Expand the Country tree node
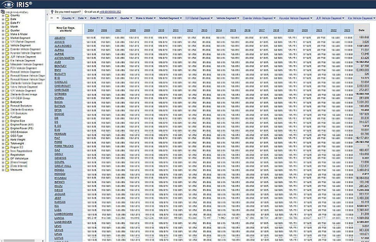The image size is (376, 242). pyautogui.click(x=3, y=15)
